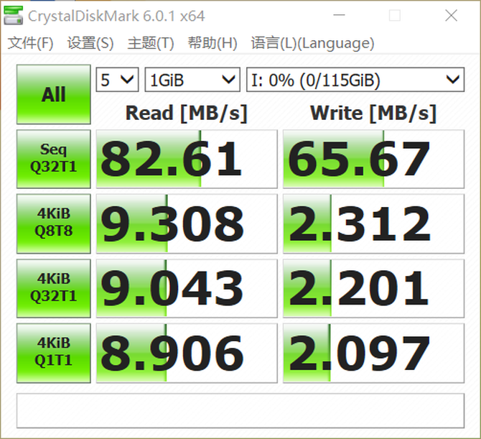This screenshot has width=481, height=439.
Task: Start the Seq Q32T1 benchmark test
Action: (x=54, y=159)
